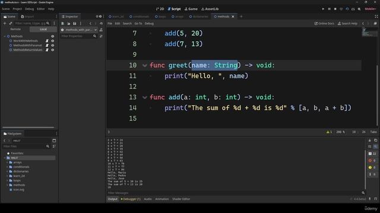Toggle error messages filter in Output
Image resolution: width=380 pixels, height=213 pixels.
372,160
